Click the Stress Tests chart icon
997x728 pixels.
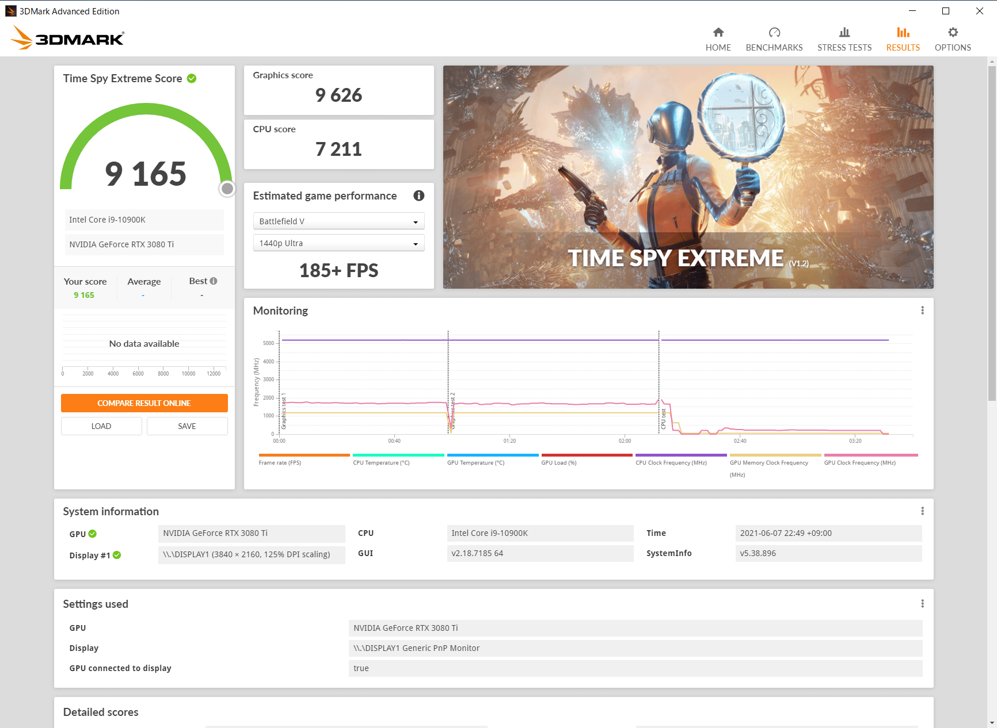(844, 32)
